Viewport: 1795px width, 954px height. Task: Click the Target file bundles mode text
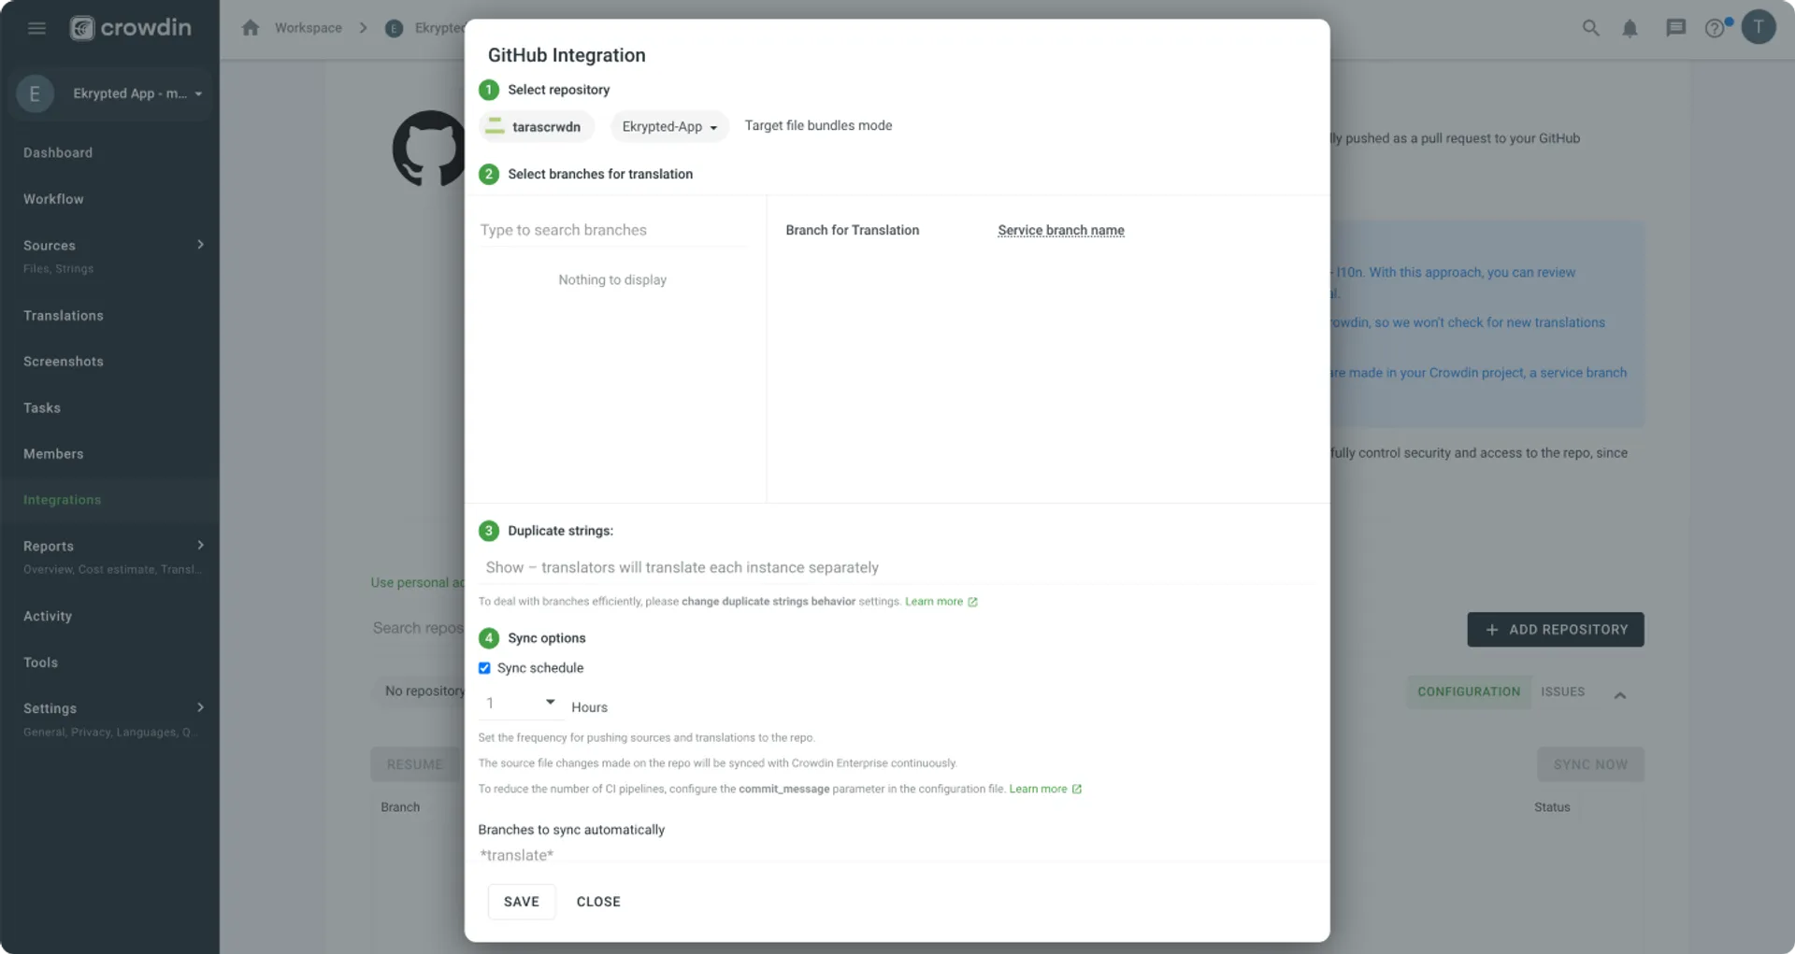click(818, 125)
